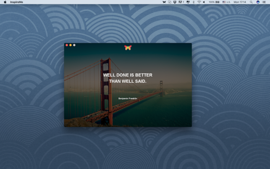Image resolution: width=270 pixels, height=169 pixels.
Task: Click the gray zoom button of the InspireMe window
Action: coord(74,45)
